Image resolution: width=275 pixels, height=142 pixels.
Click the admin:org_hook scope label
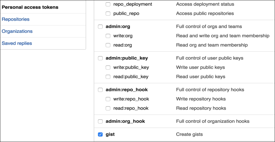125,122
